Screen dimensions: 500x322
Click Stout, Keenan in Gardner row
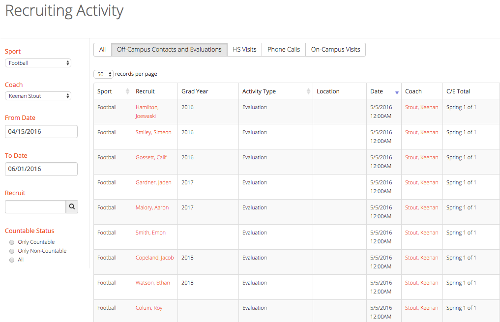[421, 182]
